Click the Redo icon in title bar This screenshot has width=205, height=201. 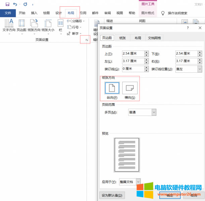tap(25, 4)
